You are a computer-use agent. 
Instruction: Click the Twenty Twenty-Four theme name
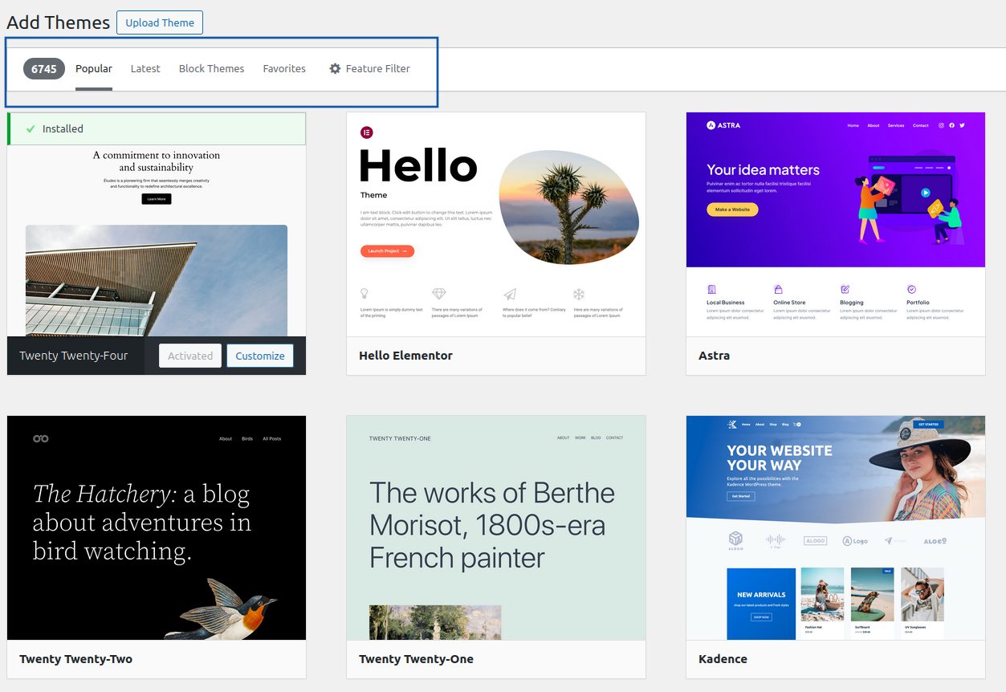(74, 356)
